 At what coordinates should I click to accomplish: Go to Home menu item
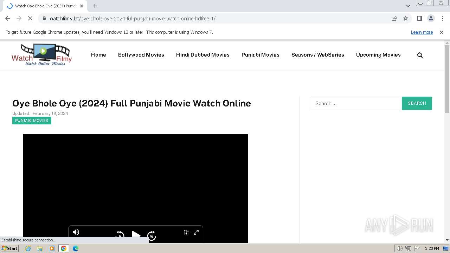pos(98,55)
